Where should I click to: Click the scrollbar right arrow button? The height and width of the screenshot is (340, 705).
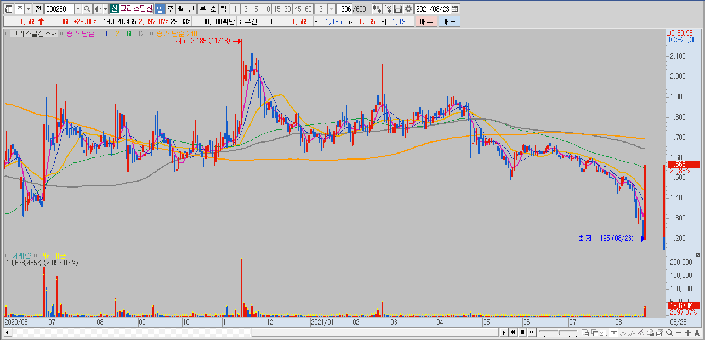click(504, 332)
